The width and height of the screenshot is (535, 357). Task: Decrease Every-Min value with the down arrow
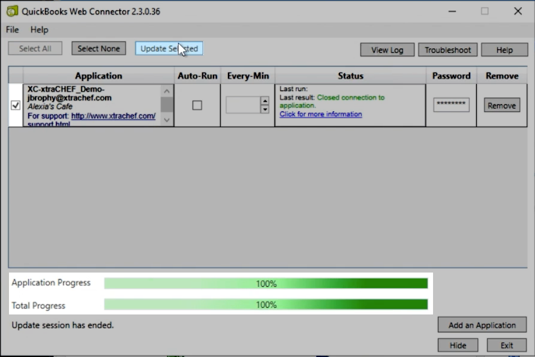(266, 108)
